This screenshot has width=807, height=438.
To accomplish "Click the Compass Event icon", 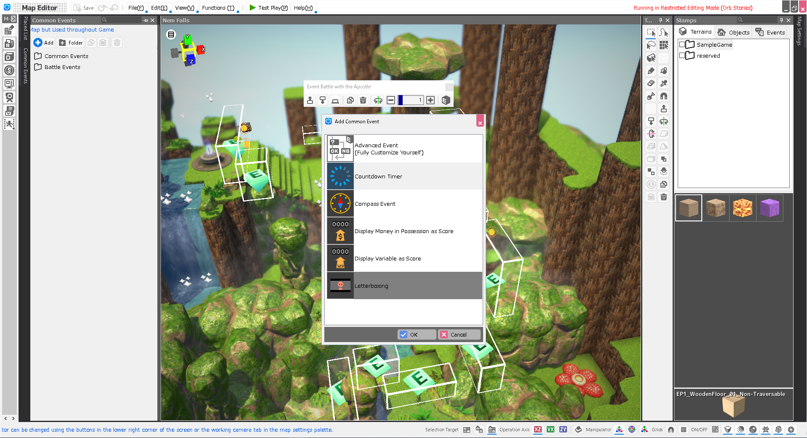I will pyautogui.click(x=340, y=204).
